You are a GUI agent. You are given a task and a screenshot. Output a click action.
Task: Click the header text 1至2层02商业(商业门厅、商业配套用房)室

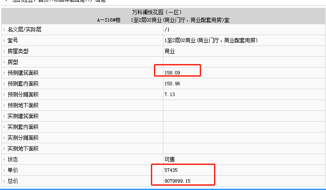[x=180, y=20]
